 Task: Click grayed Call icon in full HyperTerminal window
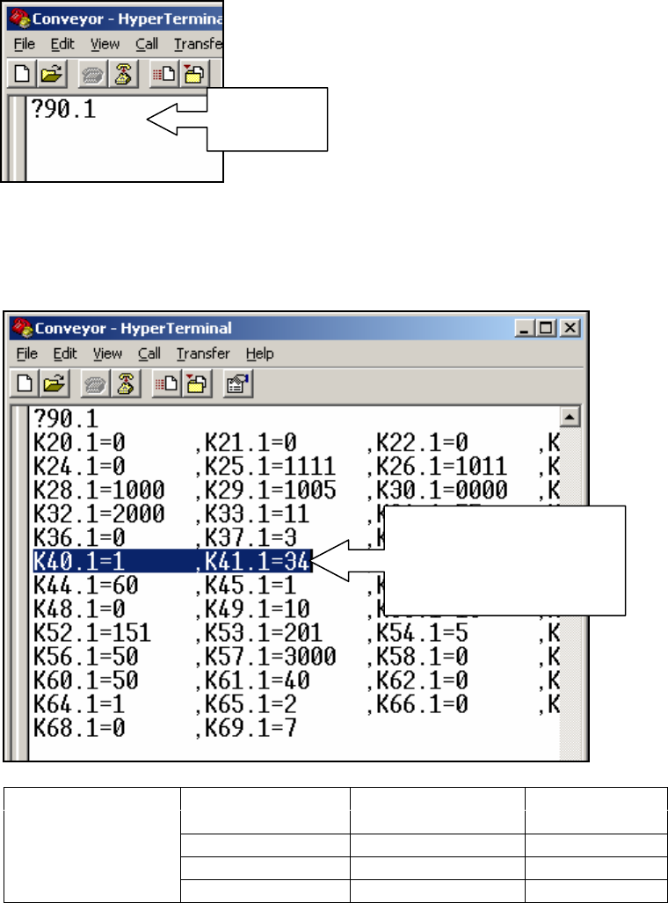coord(95,383)
